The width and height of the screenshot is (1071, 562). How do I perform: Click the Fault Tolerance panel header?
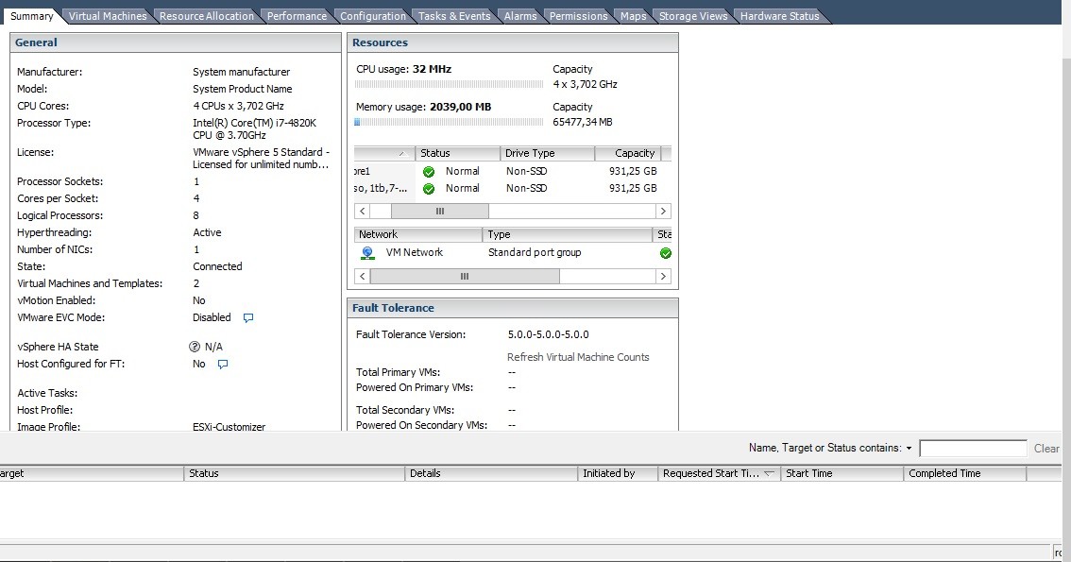click(512, 308)
